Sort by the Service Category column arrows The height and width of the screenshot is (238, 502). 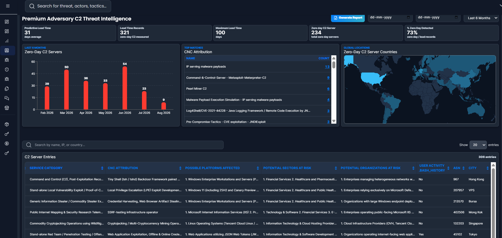coord(102,168)
